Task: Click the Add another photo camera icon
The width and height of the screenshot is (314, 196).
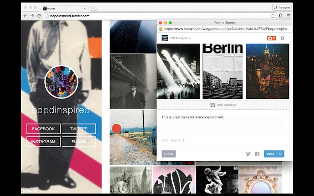Action: [x=212, y=105]
